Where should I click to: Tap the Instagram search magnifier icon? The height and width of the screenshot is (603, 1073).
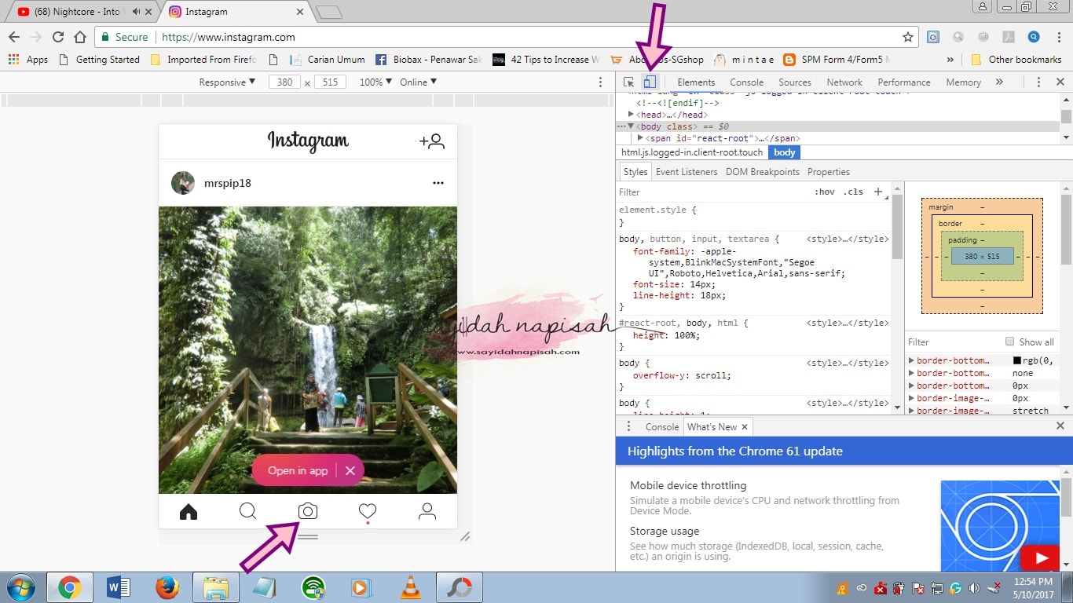point(248,511)
